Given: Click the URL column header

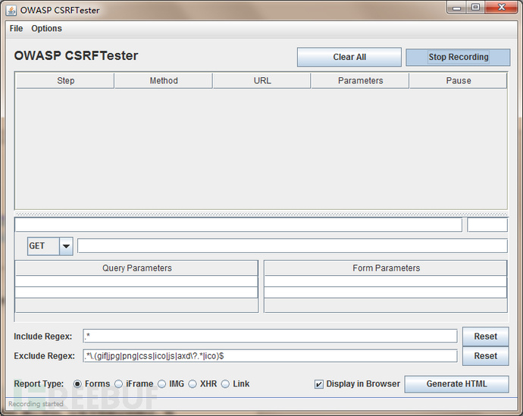Looking at the screenshot, I should (x=262, y=80).
